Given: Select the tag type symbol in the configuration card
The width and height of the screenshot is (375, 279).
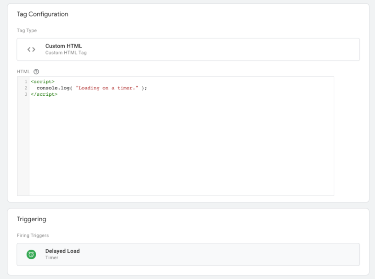Looking at the screenshot, I should click(x=31, y=49).
